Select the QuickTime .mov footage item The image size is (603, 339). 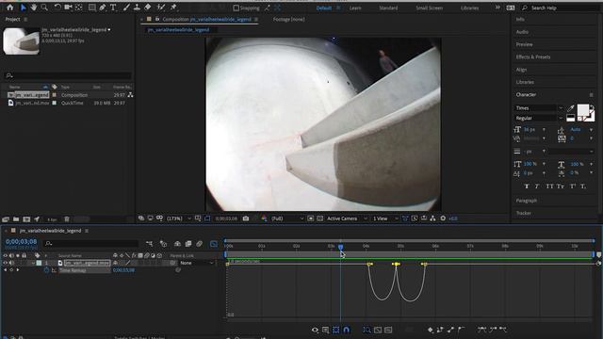[x=32, y=103]
